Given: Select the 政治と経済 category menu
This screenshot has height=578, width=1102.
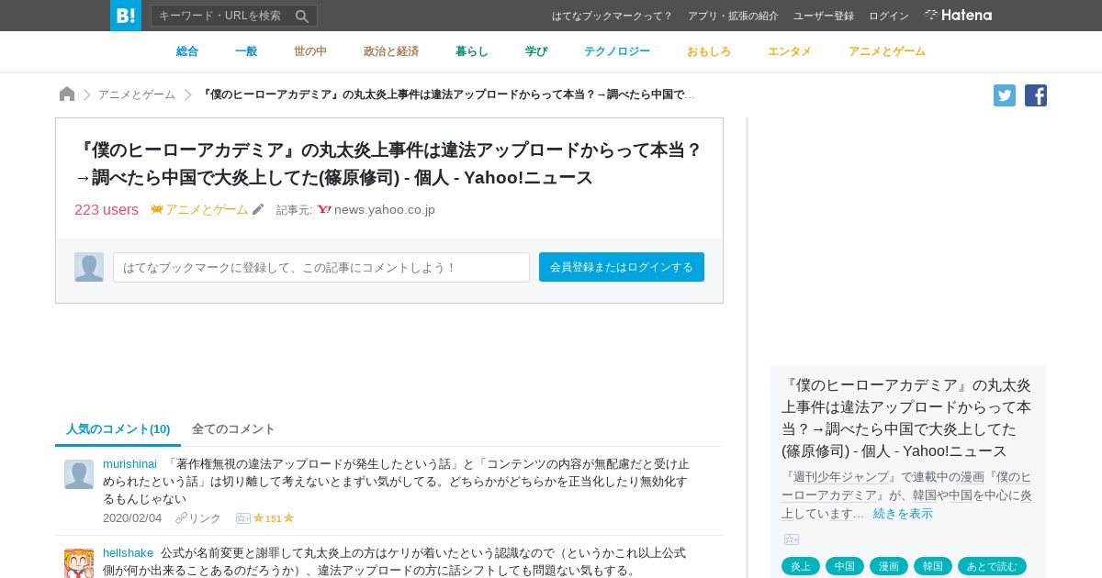Looking at the screenshot, I should (391, 51).
